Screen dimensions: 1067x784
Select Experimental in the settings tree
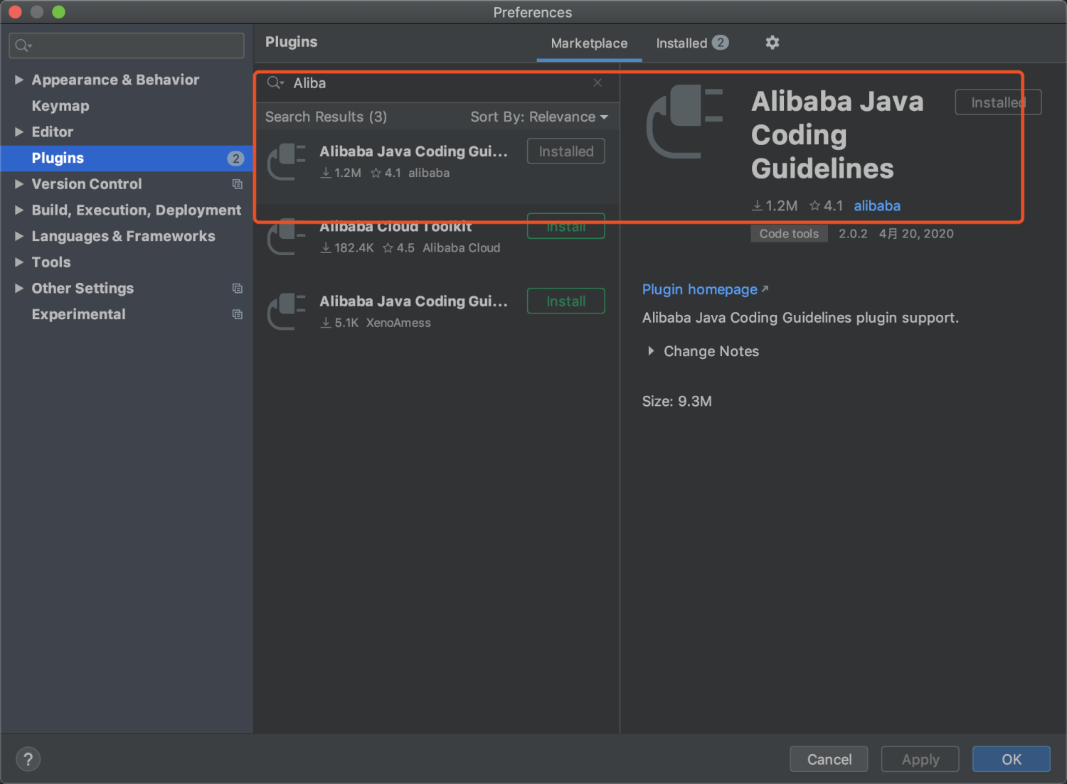78,314
